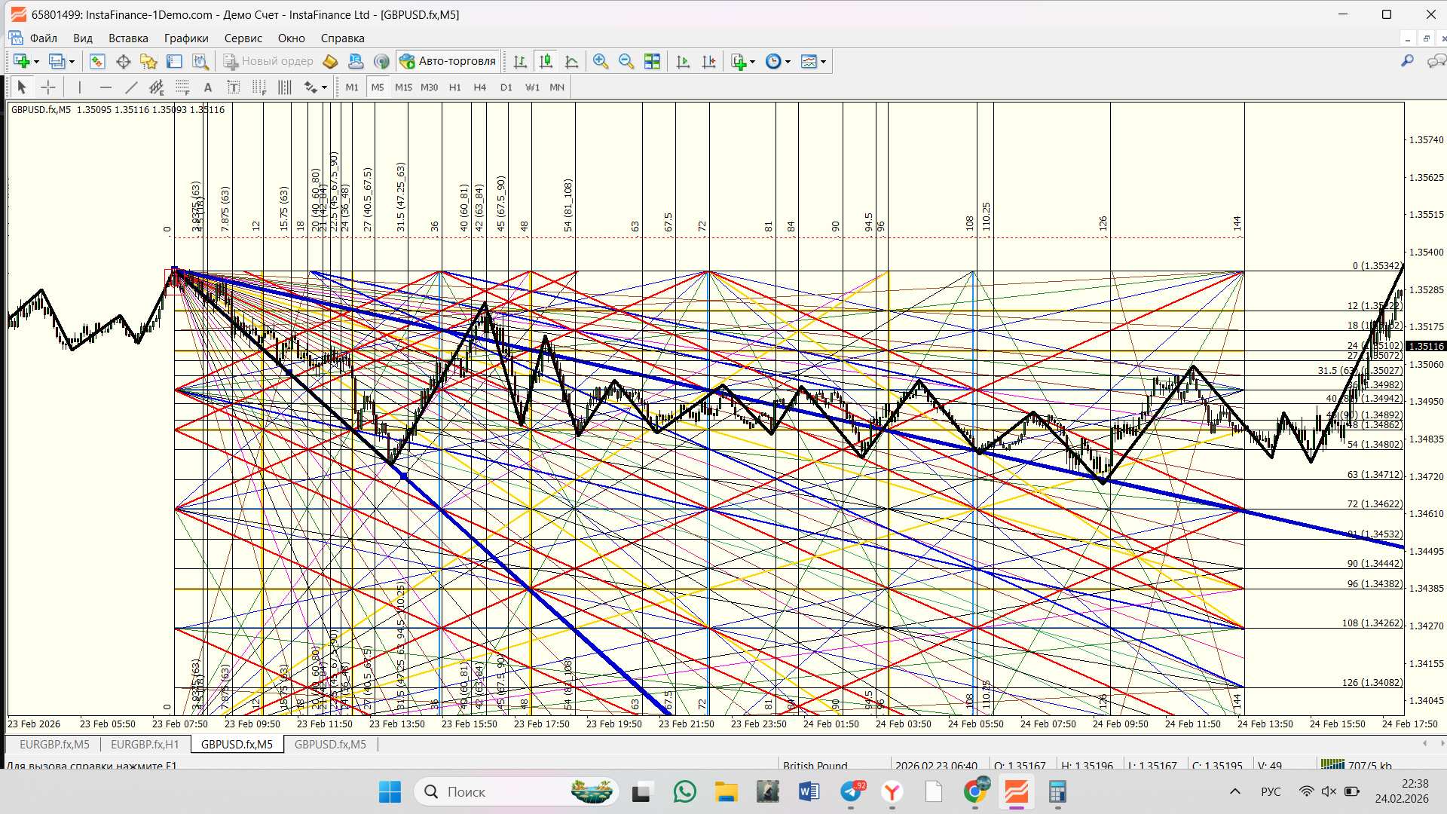
Task: Click the Новый ордер button
Action: [268, 62]
